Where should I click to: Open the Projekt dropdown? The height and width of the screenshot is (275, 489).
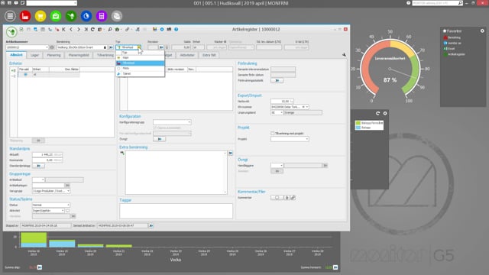tap(307, 139)
